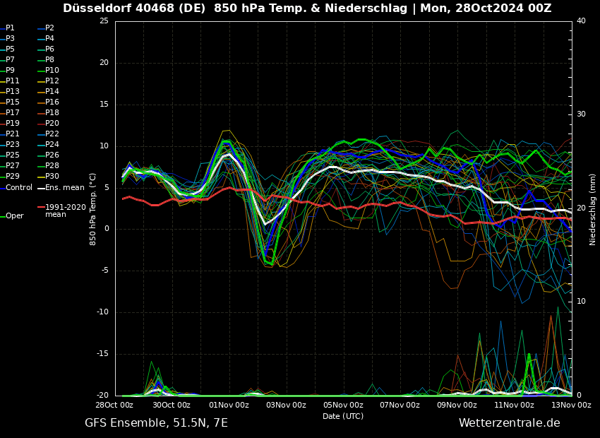The image size is (600, 438).
Task: Click the Date (UTC) axis label
Action: tap(343, 416)
